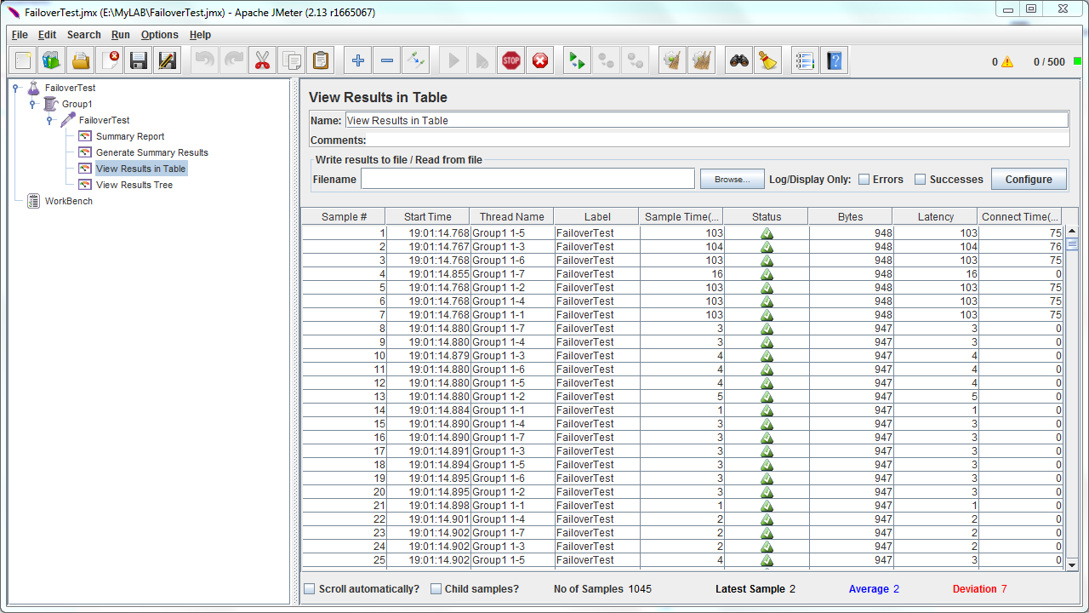This screenshot has height=613, width=1089.
Task: Click the Search binoculars icon
Action: pos(740,60)
